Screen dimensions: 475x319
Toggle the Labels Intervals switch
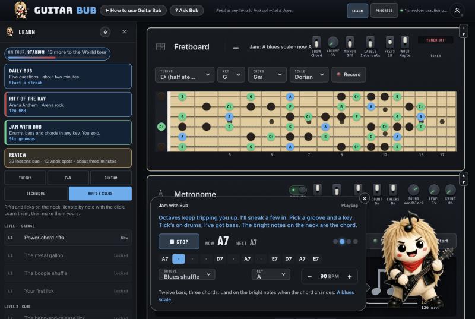coord(370,43)
